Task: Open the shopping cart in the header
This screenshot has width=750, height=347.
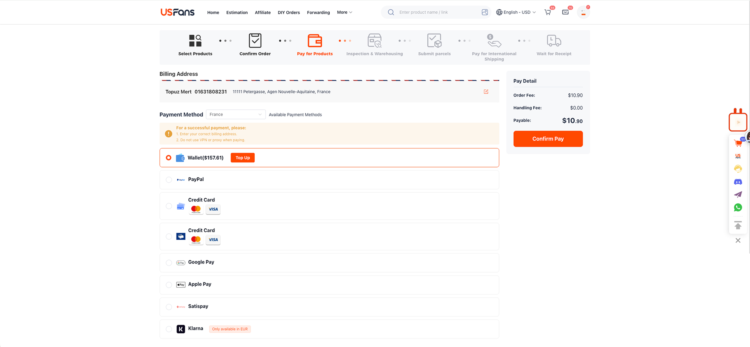Action: pos(548,12)
